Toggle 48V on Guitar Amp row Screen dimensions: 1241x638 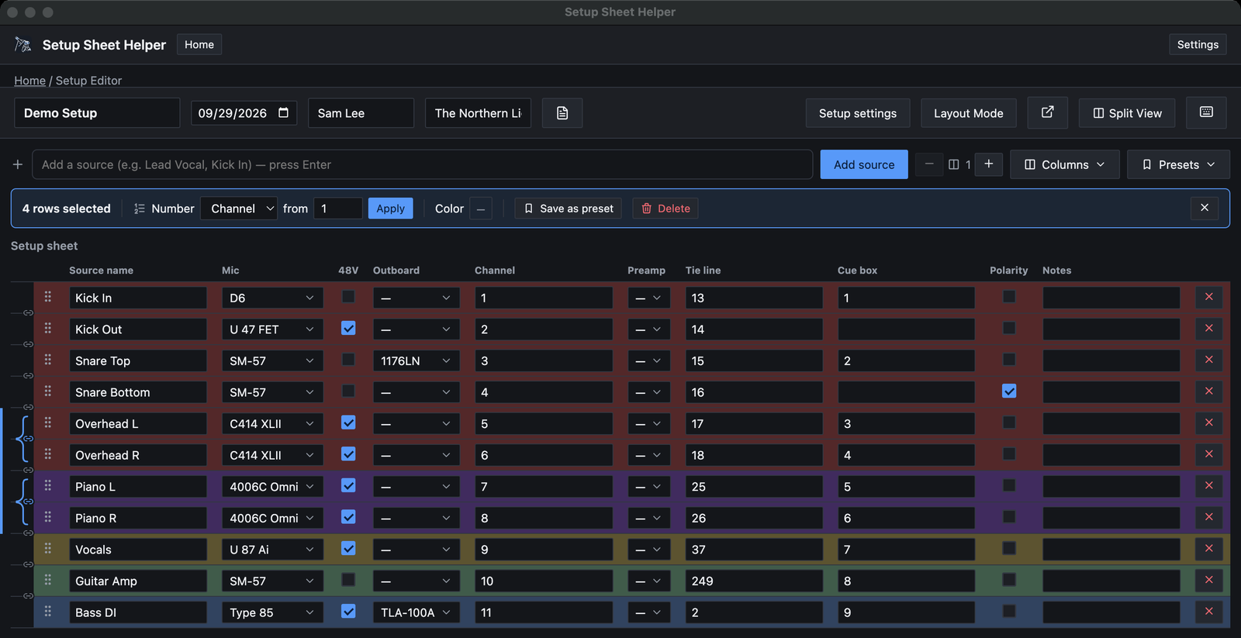(x=348, y=580)
